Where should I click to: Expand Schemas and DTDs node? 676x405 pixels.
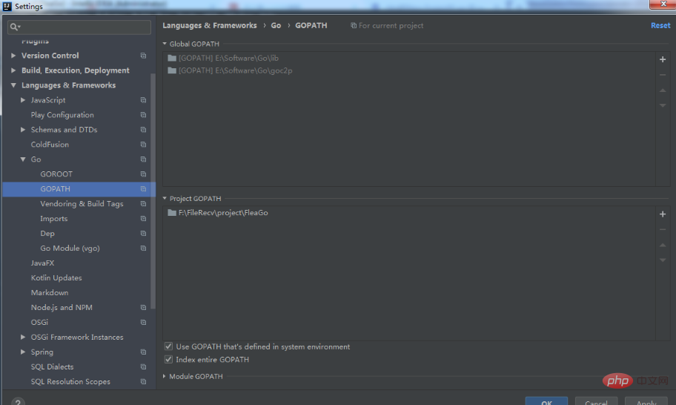[23, 129]
